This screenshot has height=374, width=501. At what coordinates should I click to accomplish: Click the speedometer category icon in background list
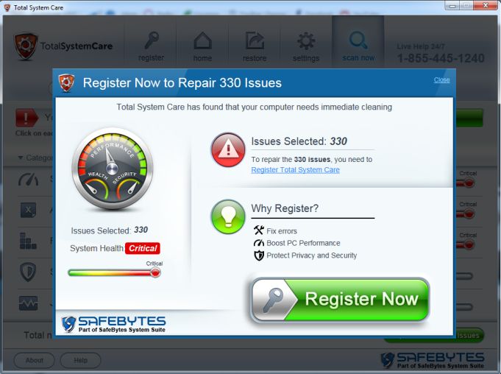(28, 180)
